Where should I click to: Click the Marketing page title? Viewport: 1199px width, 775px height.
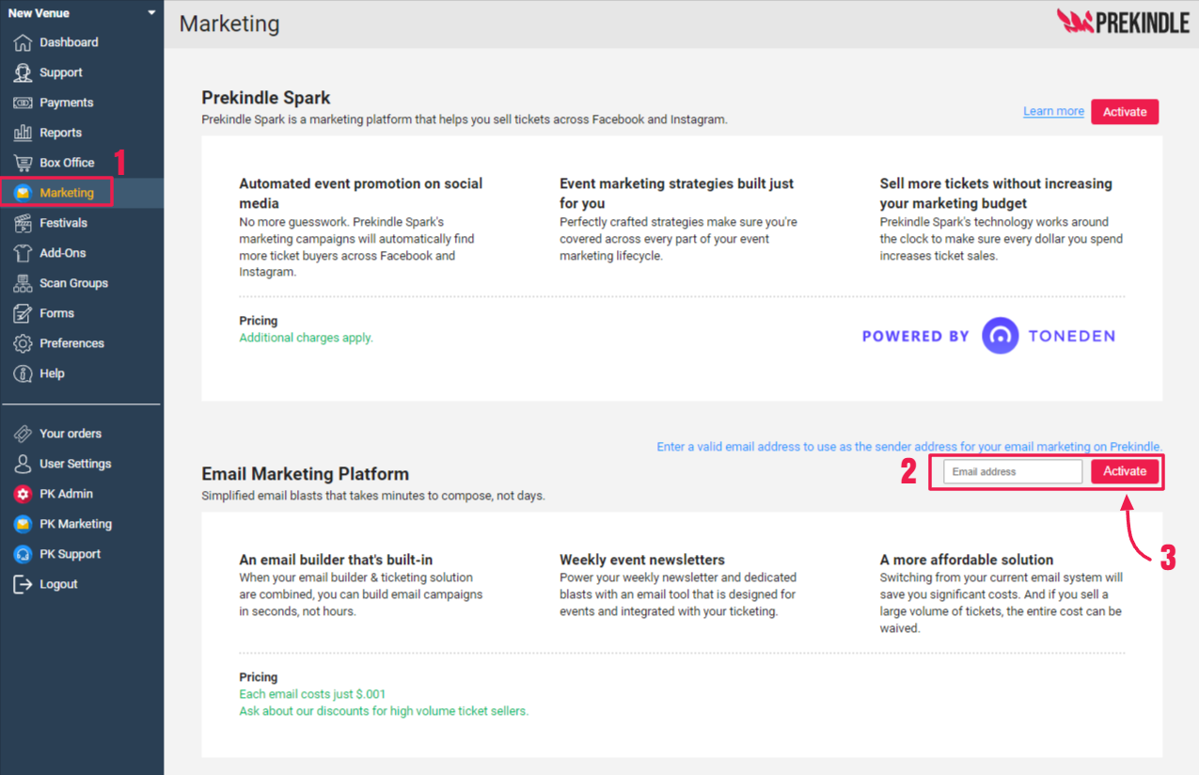[229, 24]
